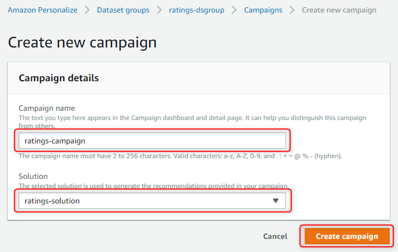Focus the Campaign name text field

152,141
